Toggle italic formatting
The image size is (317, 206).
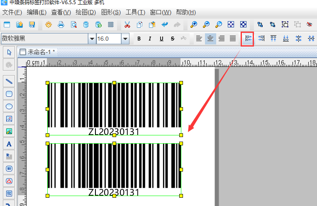(150, 39)
